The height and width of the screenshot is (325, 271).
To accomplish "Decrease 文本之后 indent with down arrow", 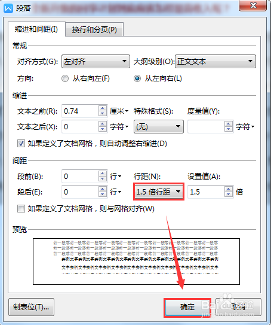I will [x=103, y=129].
